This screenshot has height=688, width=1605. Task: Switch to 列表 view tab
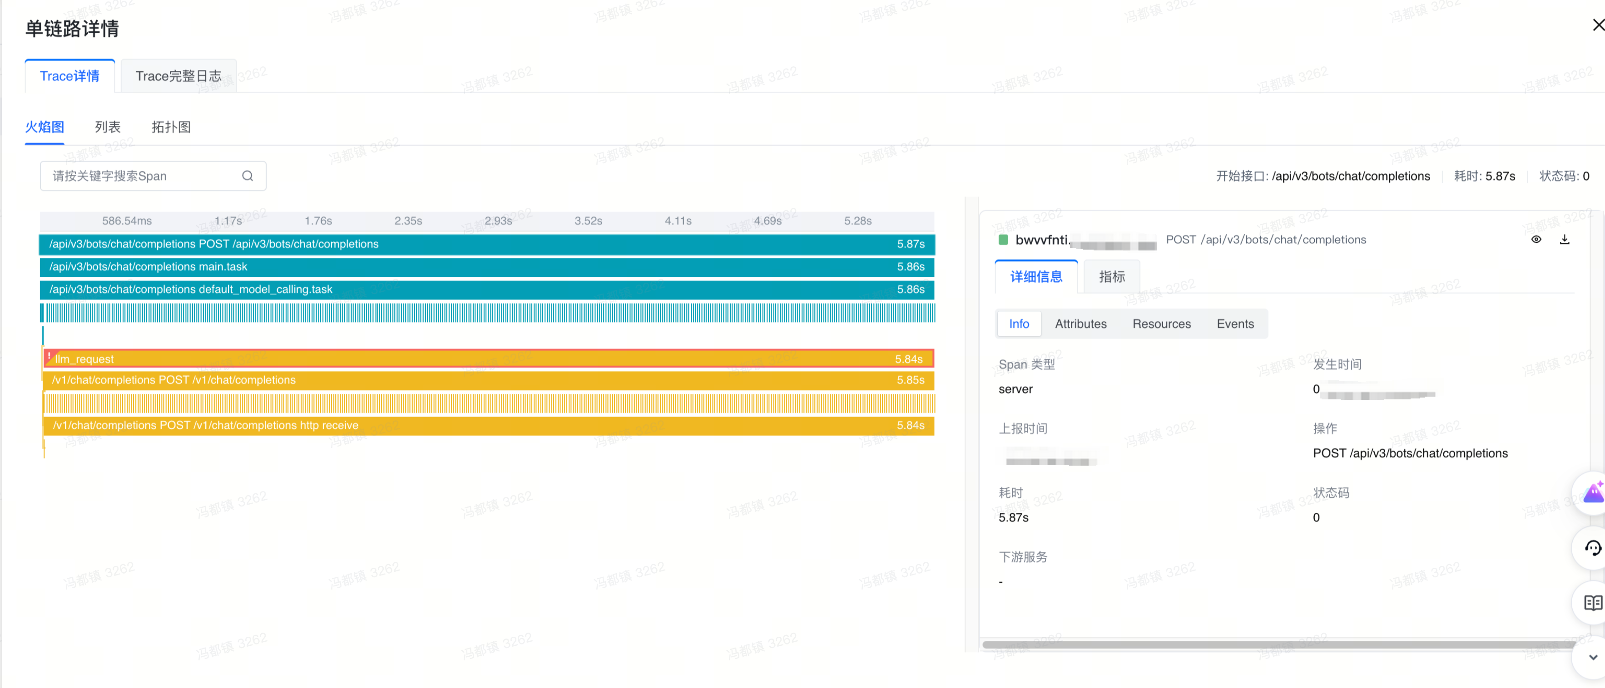107,127
